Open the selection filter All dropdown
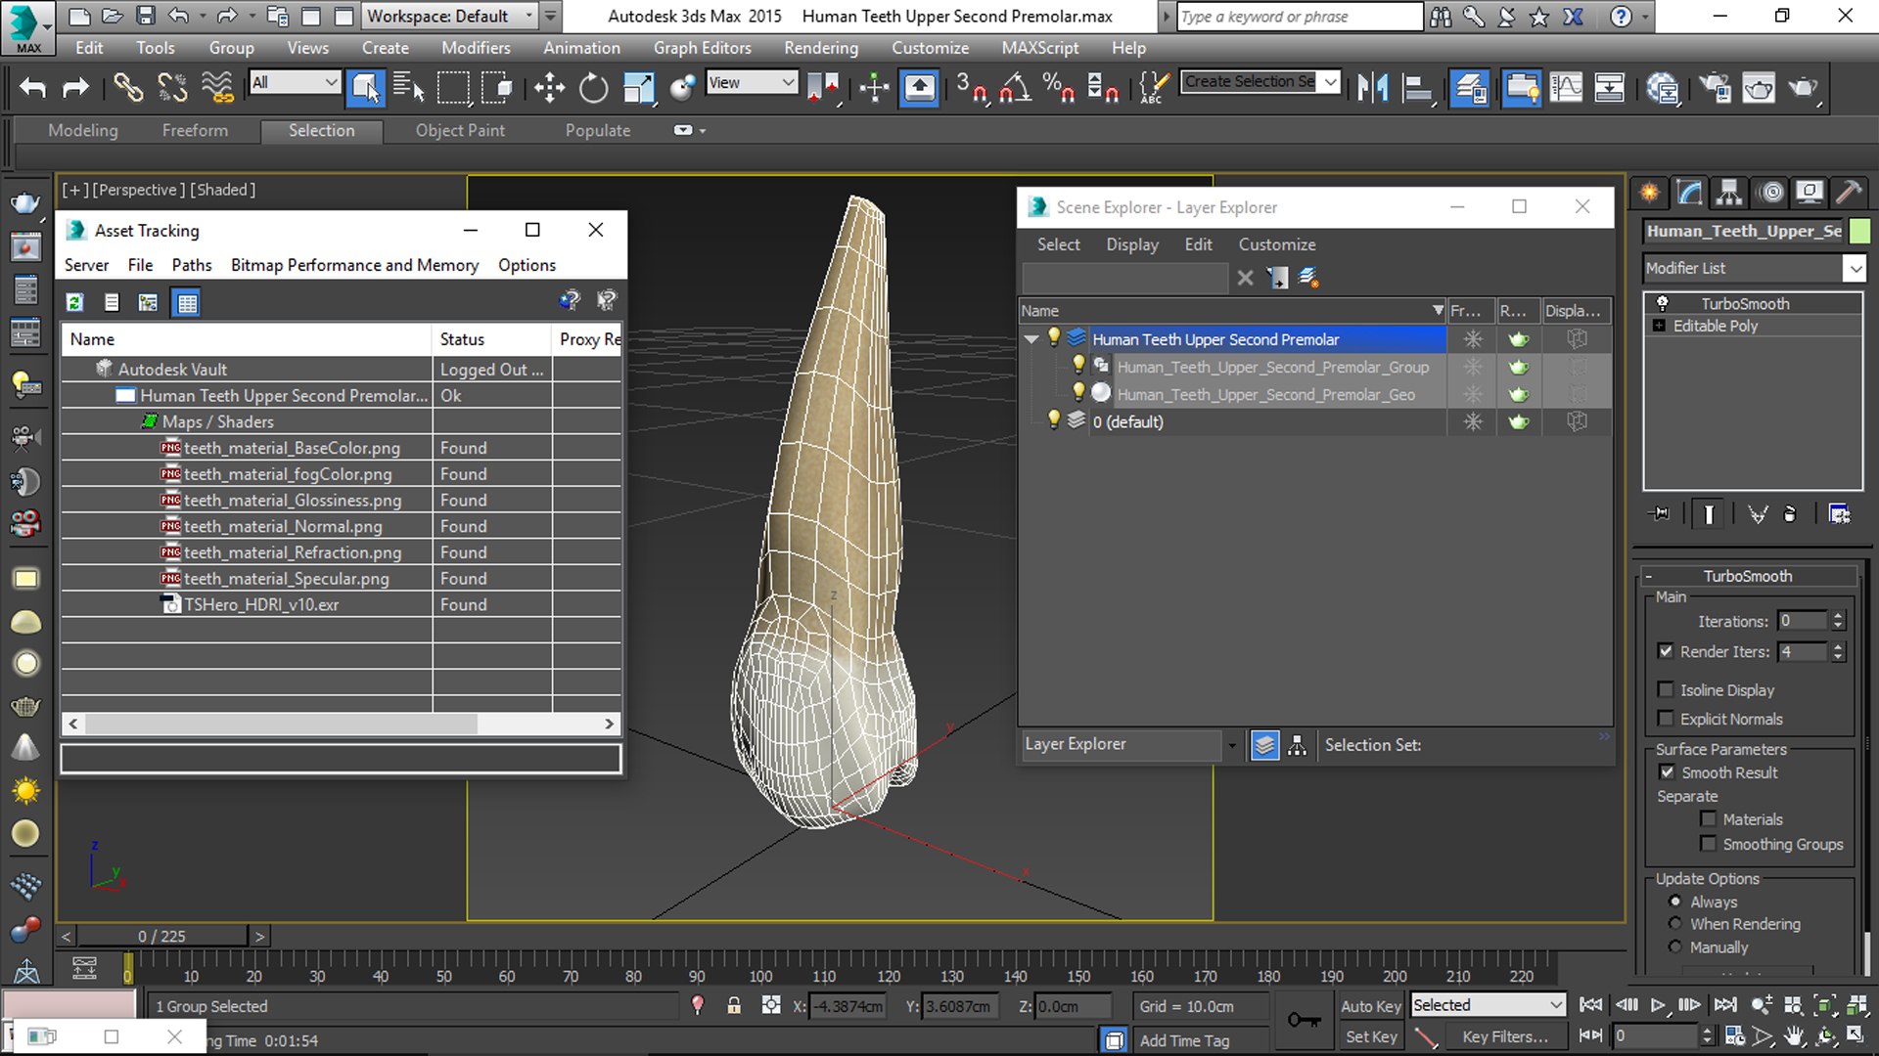Image resolution: width=1879 pixels, height=1056 pixels. [295, 83]
